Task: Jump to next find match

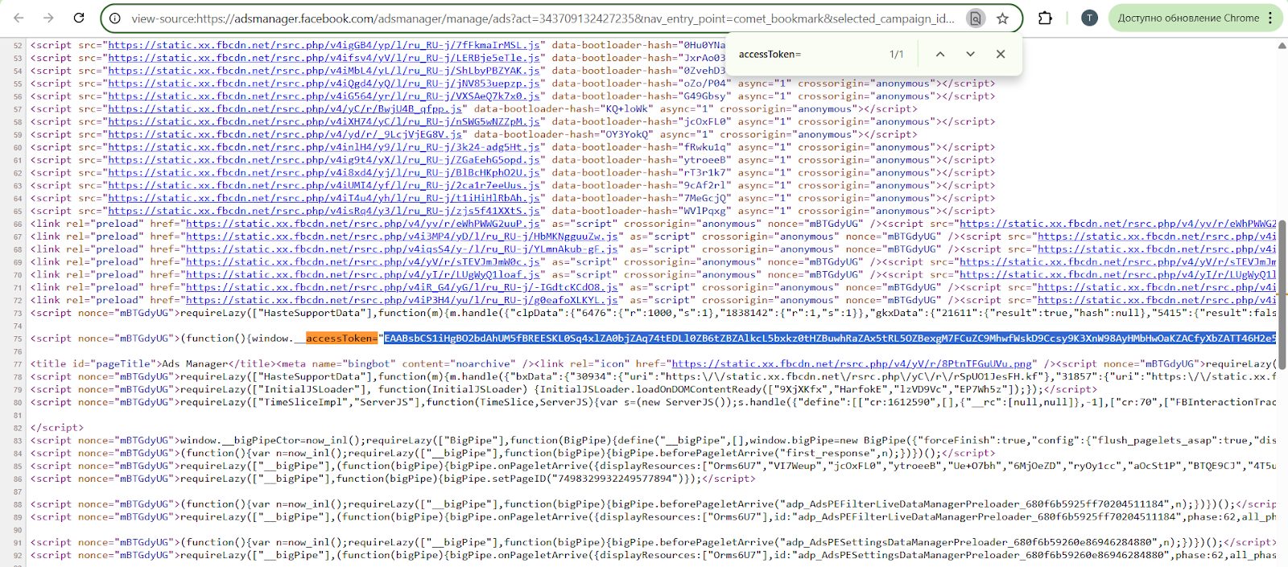Action: (970, 54)
